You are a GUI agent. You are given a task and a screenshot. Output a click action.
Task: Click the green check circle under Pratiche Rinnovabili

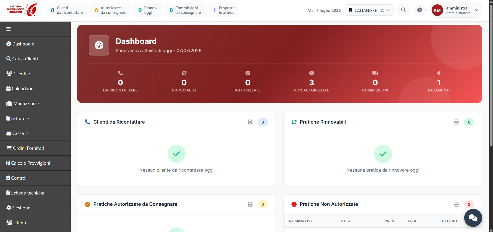[x=383, y=154]
